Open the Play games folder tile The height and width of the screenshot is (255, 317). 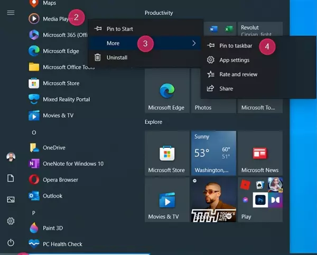[x=260, y=200]
